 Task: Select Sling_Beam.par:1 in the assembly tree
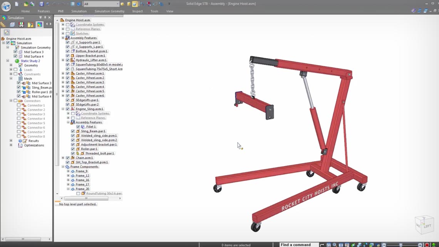pyautogui.click(x=93, y=131)
